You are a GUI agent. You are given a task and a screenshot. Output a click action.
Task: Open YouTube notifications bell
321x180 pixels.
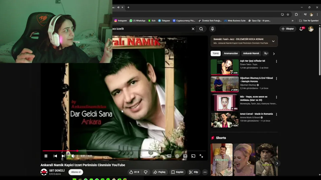(x=301, y=29)
